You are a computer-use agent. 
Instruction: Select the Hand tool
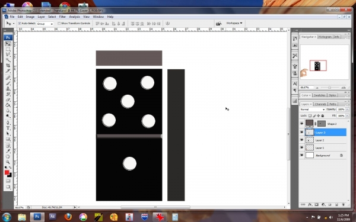point(8,156)
